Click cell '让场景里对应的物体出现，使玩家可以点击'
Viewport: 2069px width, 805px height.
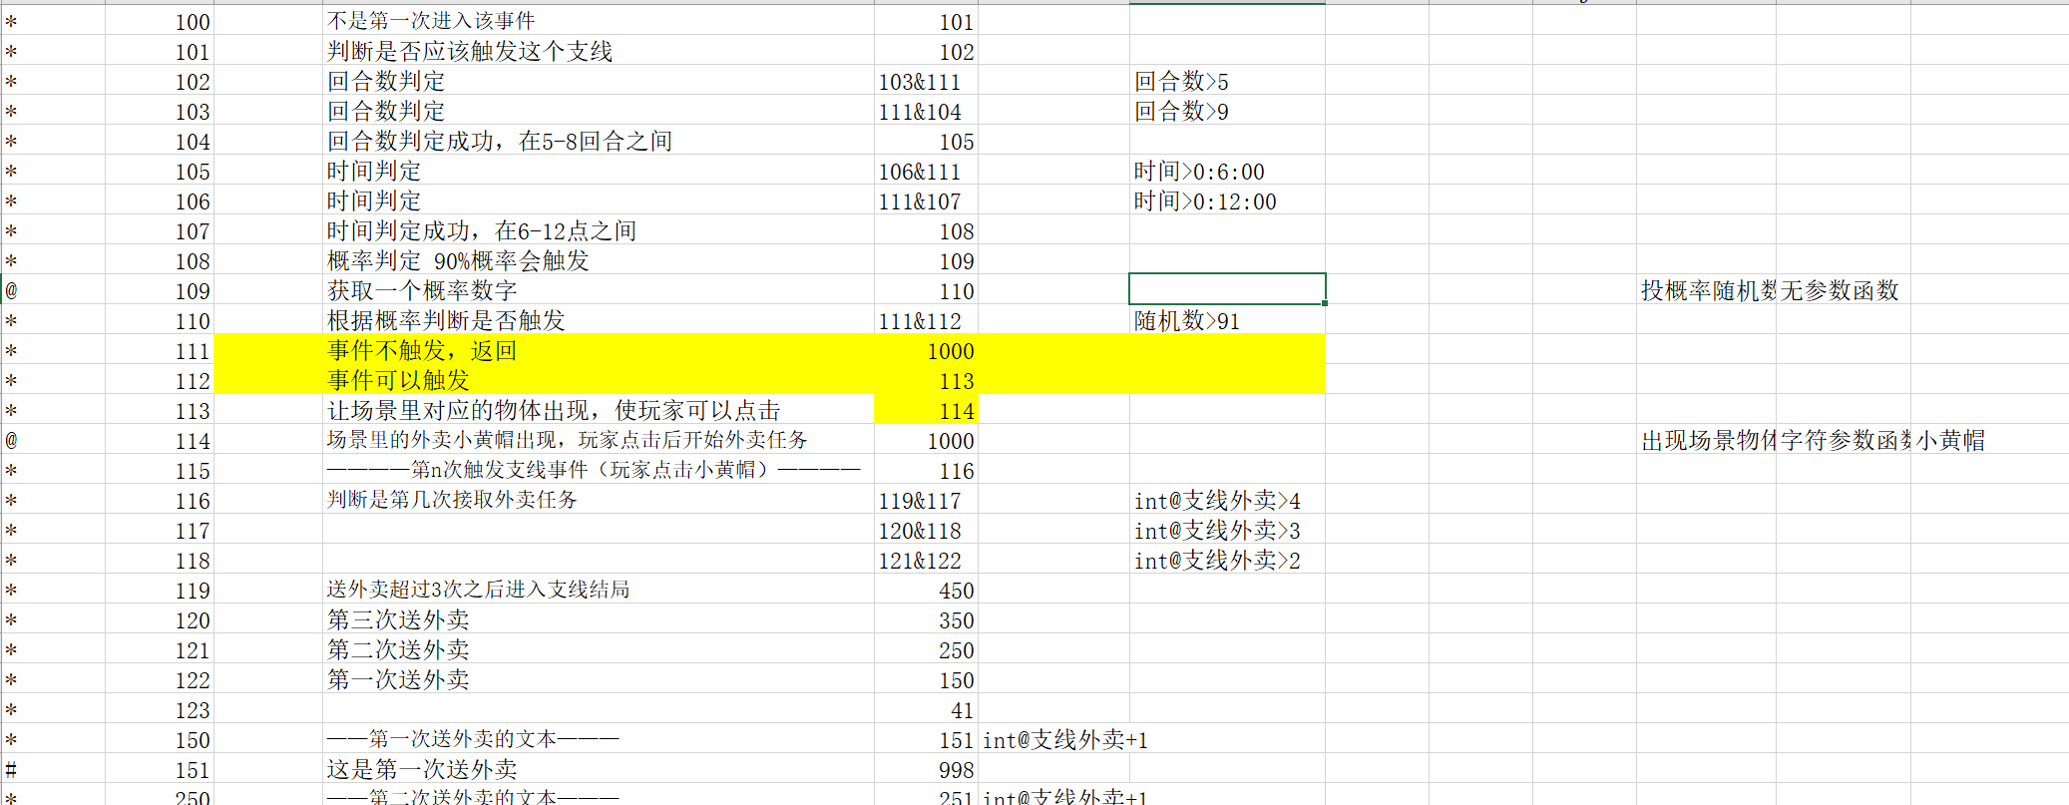tap(599, 409)
